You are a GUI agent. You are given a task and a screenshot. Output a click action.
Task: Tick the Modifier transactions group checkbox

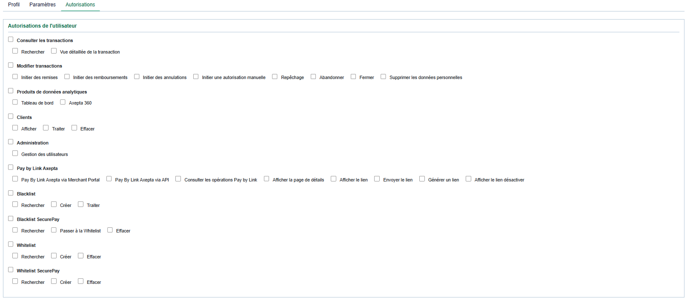11,65
